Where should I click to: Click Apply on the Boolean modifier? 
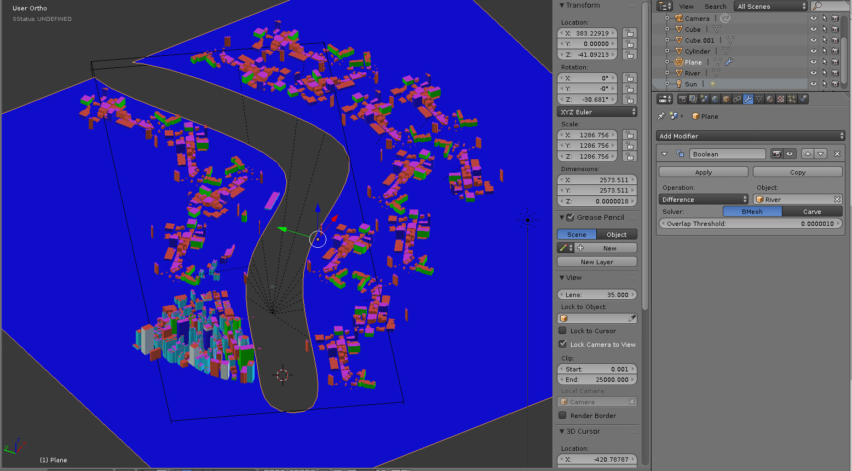coord(704,172)
